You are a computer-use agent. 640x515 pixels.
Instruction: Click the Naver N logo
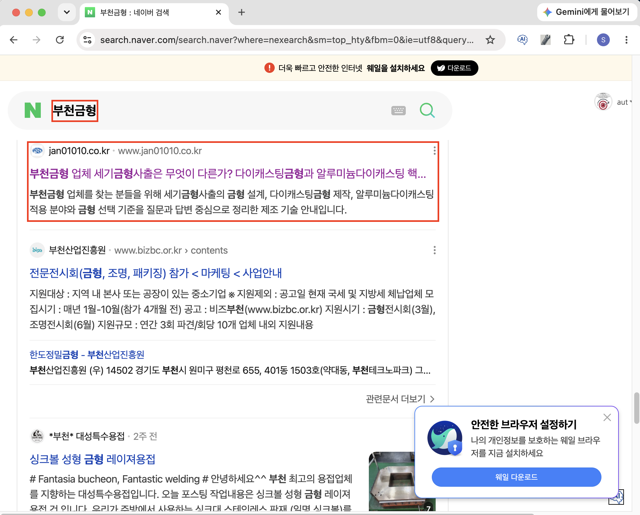(33, 110)
